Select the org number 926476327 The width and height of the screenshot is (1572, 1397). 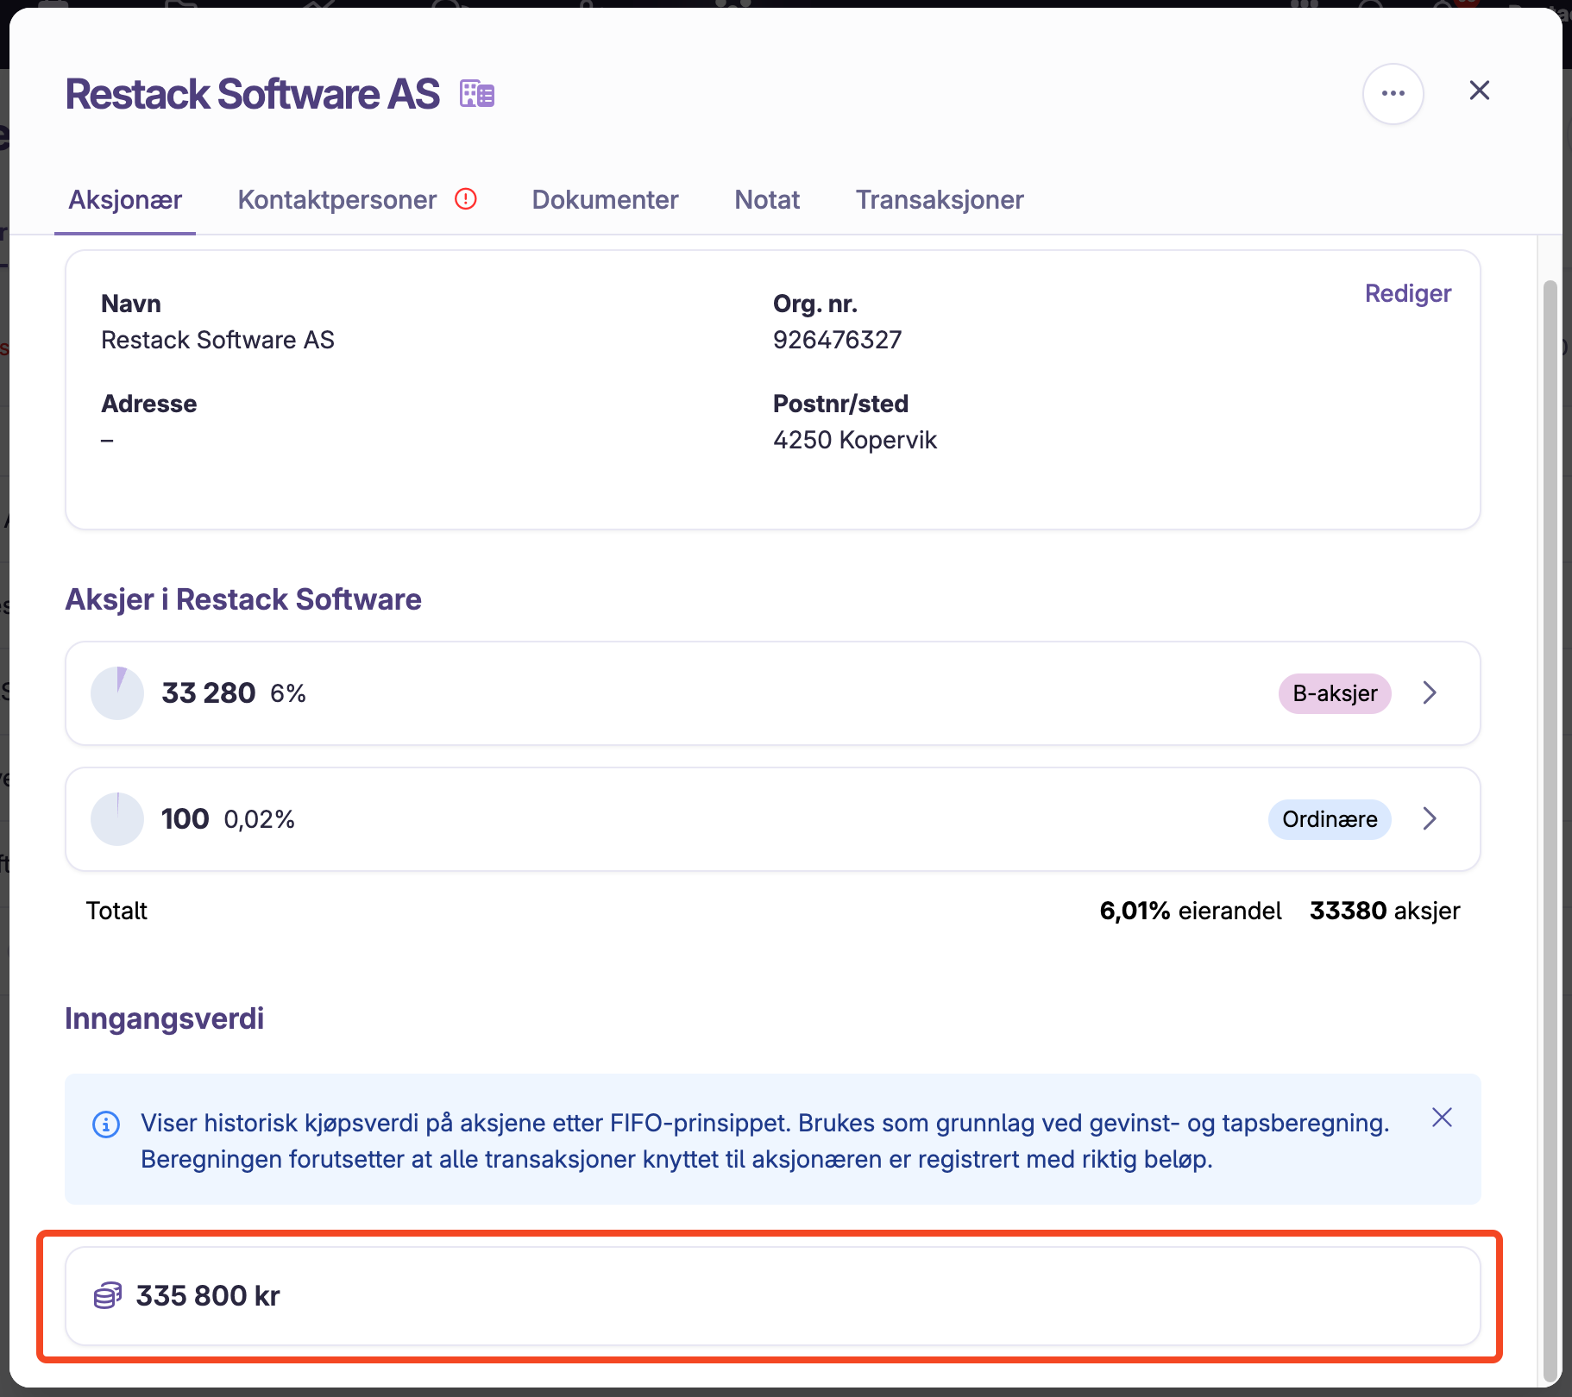pyautogui.click(x=837, y=340)
